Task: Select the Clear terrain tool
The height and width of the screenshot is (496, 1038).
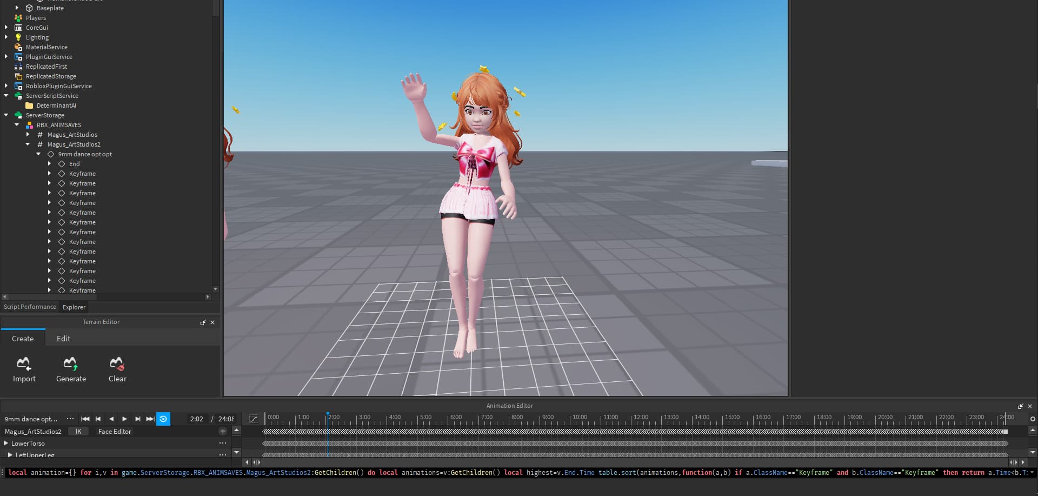Action: 117,369
